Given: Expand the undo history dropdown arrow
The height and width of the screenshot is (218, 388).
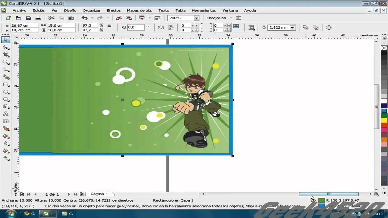Looking at the screenshot, I should [92, 18].
